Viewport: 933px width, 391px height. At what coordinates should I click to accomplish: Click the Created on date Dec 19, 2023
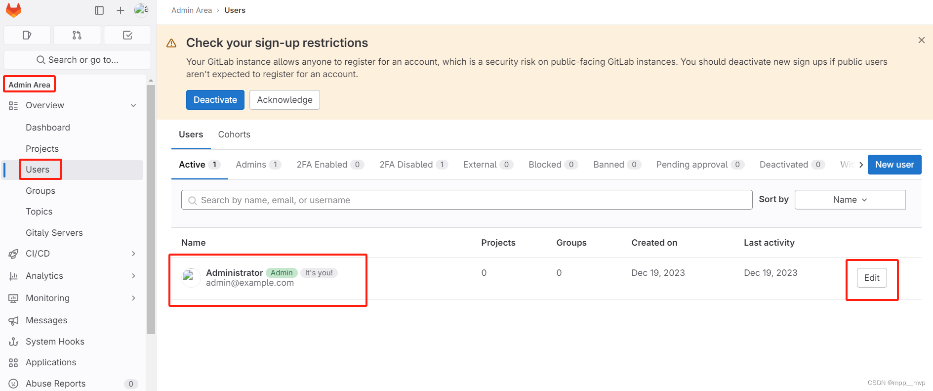point(658,273)
